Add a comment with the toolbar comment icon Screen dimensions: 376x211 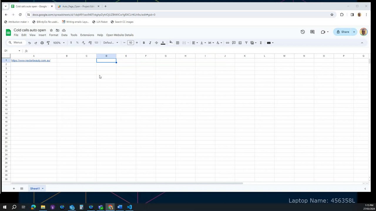point(234,43)
